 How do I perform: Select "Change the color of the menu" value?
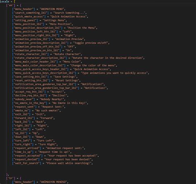93,65
